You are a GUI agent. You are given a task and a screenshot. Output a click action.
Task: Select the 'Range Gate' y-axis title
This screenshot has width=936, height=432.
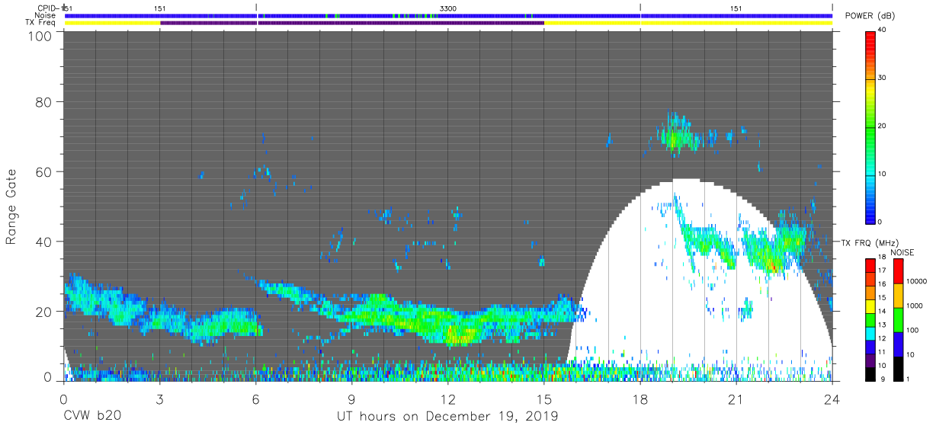[11, 206]
